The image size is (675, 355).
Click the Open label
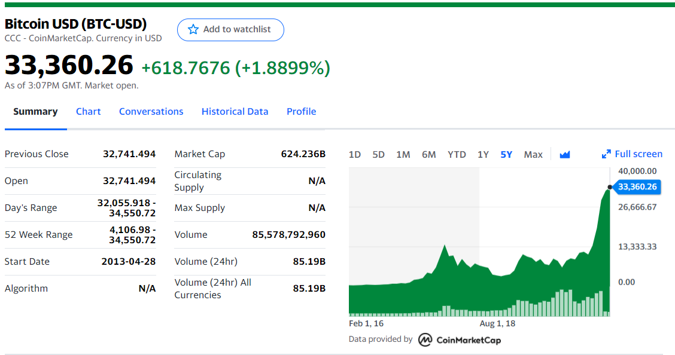pos(16,181)
